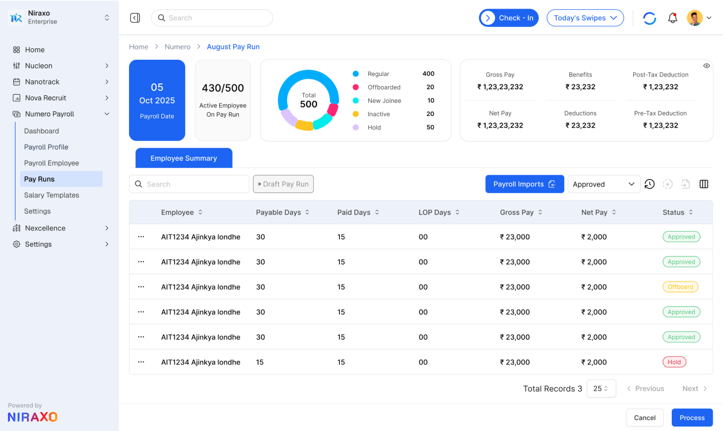Select the Nucleon icon in the sidebar
The image size is (723, 431).
(x=16, y=66)
